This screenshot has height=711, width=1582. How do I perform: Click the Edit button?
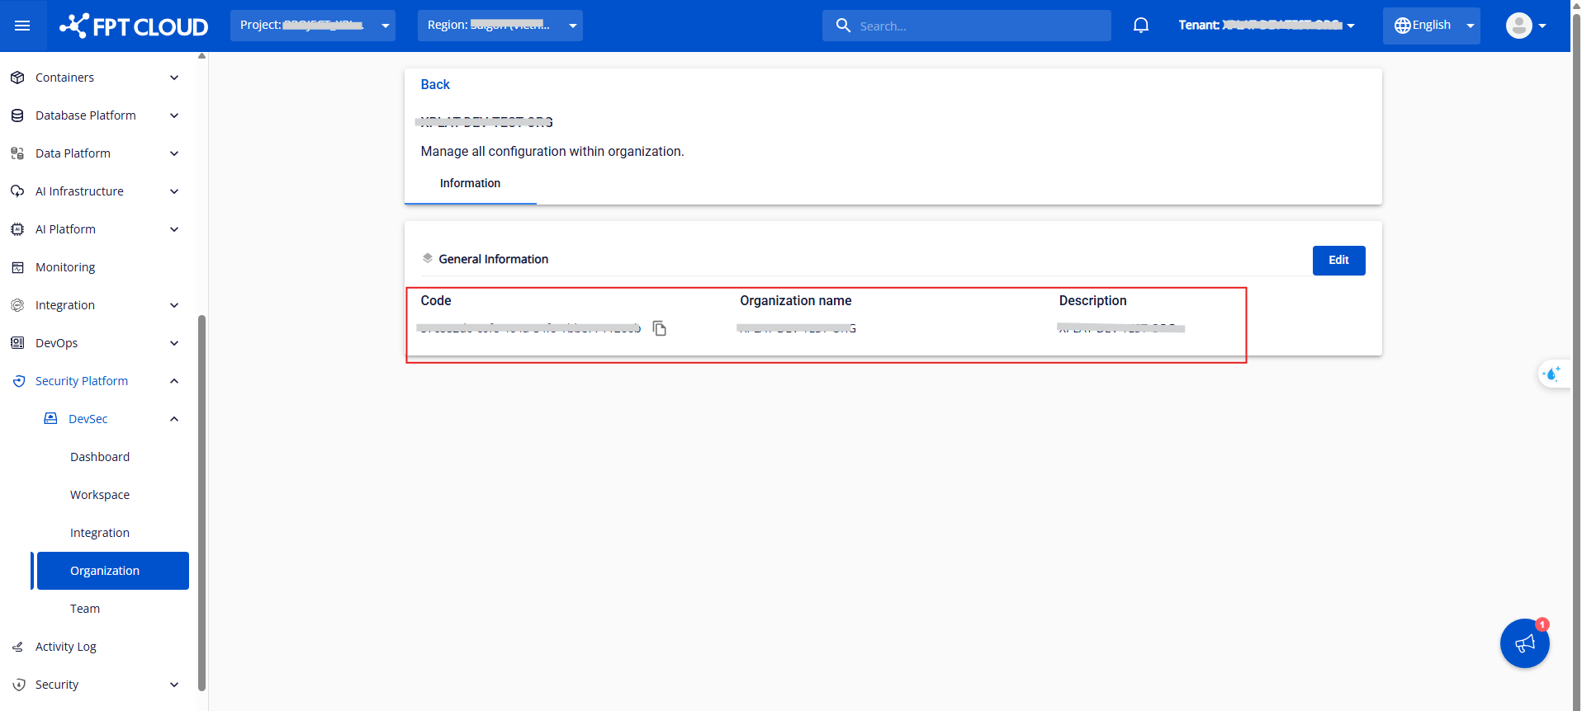point(1338,260)
